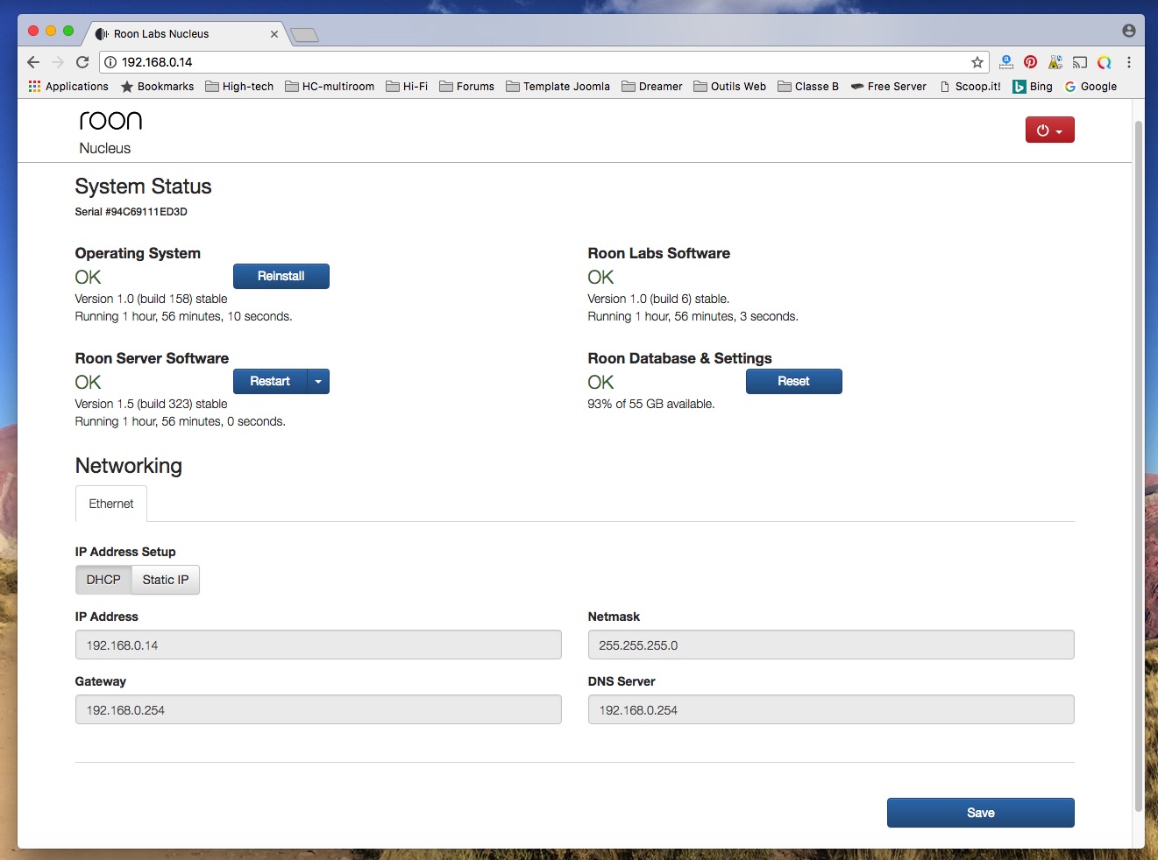Viewport: 1158px width, 860px height.
Task: Open the Hi-Fi bookmarks folder
Action: coord(407,87)
